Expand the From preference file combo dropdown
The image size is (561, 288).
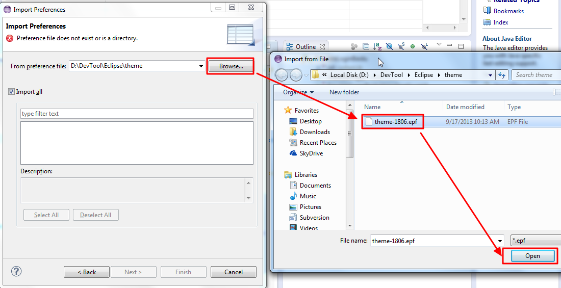click(x=201, y=66)
